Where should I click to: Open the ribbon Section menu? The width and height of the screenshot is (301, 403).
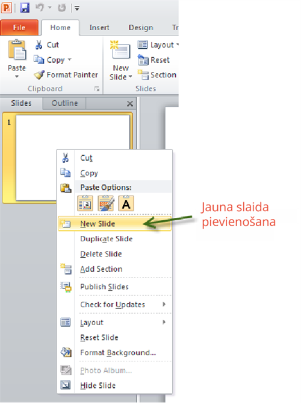(157, 75)
